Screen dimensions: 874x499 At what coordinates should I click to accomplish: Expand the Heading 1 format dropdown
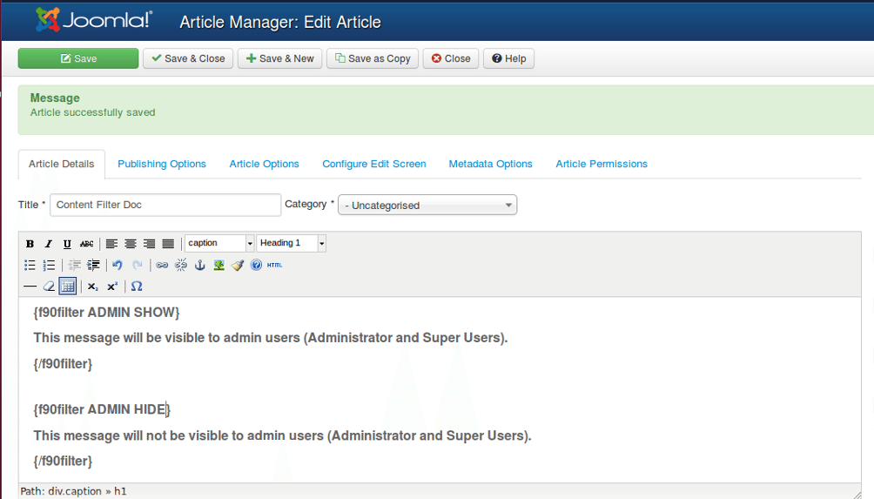(x=321, y=244)
